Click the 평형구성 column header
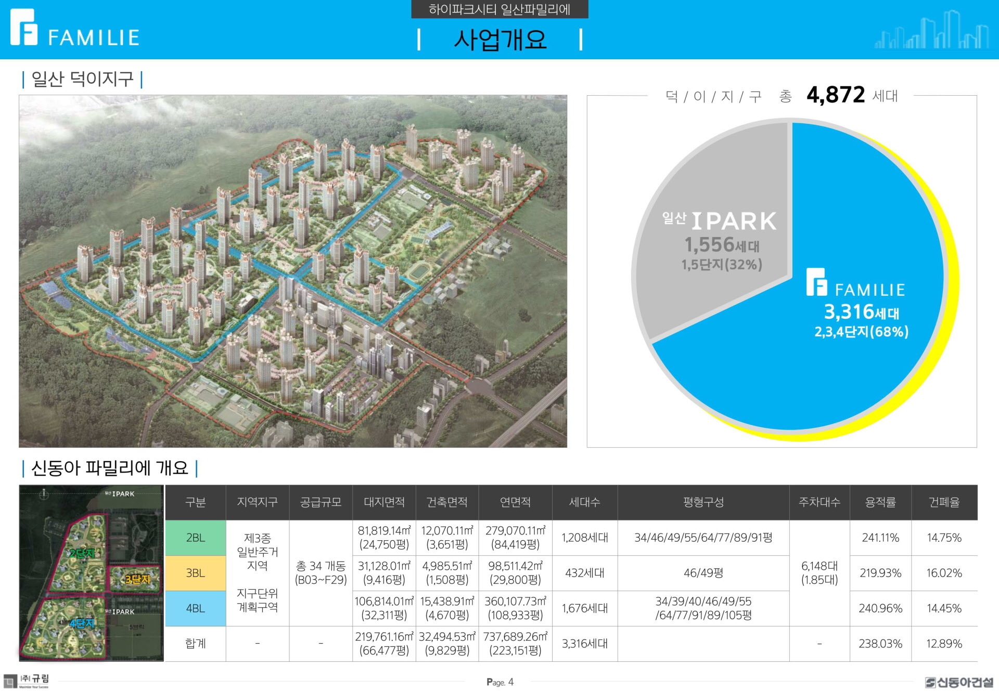 coord(703,502)
